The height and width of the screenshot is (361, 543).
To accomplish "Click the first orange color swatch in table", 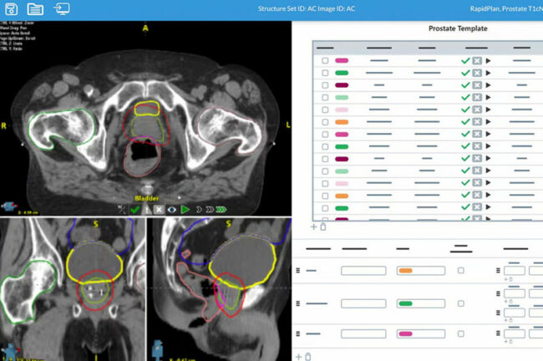I will pyautogui.click(x=342, y=122).
